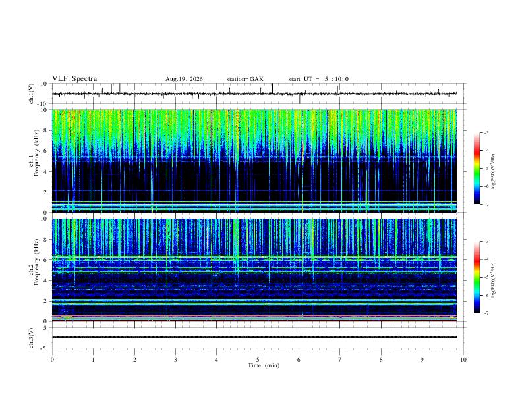
Task: Click the Time (min) axis label
Action: [x=264, y=365]
